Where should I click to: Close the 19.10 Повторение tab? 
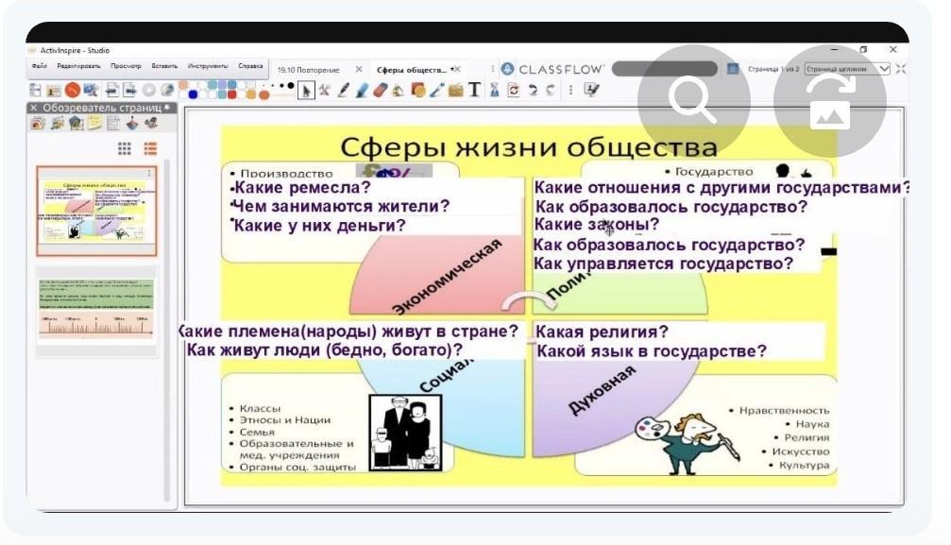click(359, 69)
